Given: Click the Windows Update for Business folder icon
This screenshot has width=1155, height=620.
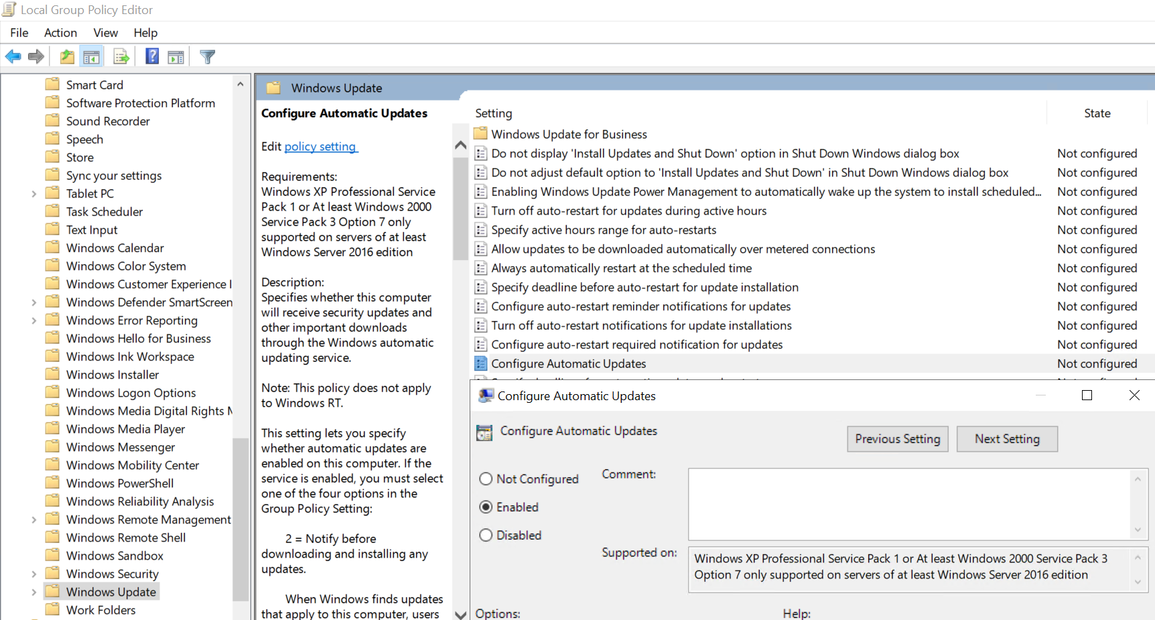Looking at the screenshot, I should click(x=480, y=133).
